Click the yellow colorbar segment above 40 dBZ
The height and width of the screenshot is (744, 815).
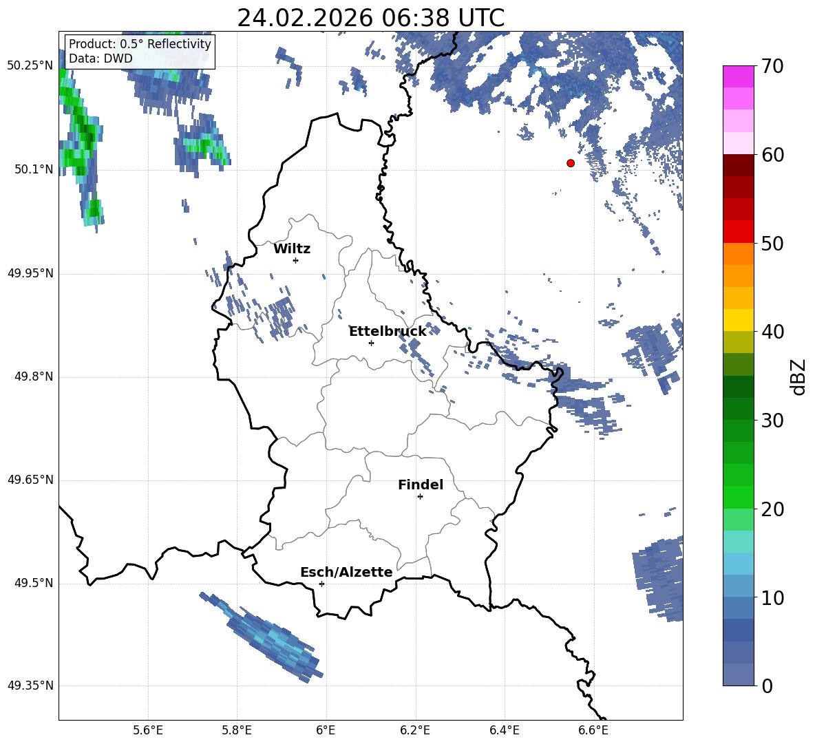(738, 320)
